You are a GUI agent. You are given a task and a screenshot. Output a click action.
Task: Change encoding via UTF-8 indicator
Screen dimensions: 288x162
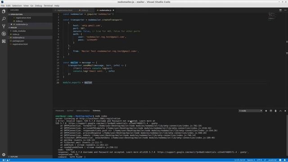[259, 160]
